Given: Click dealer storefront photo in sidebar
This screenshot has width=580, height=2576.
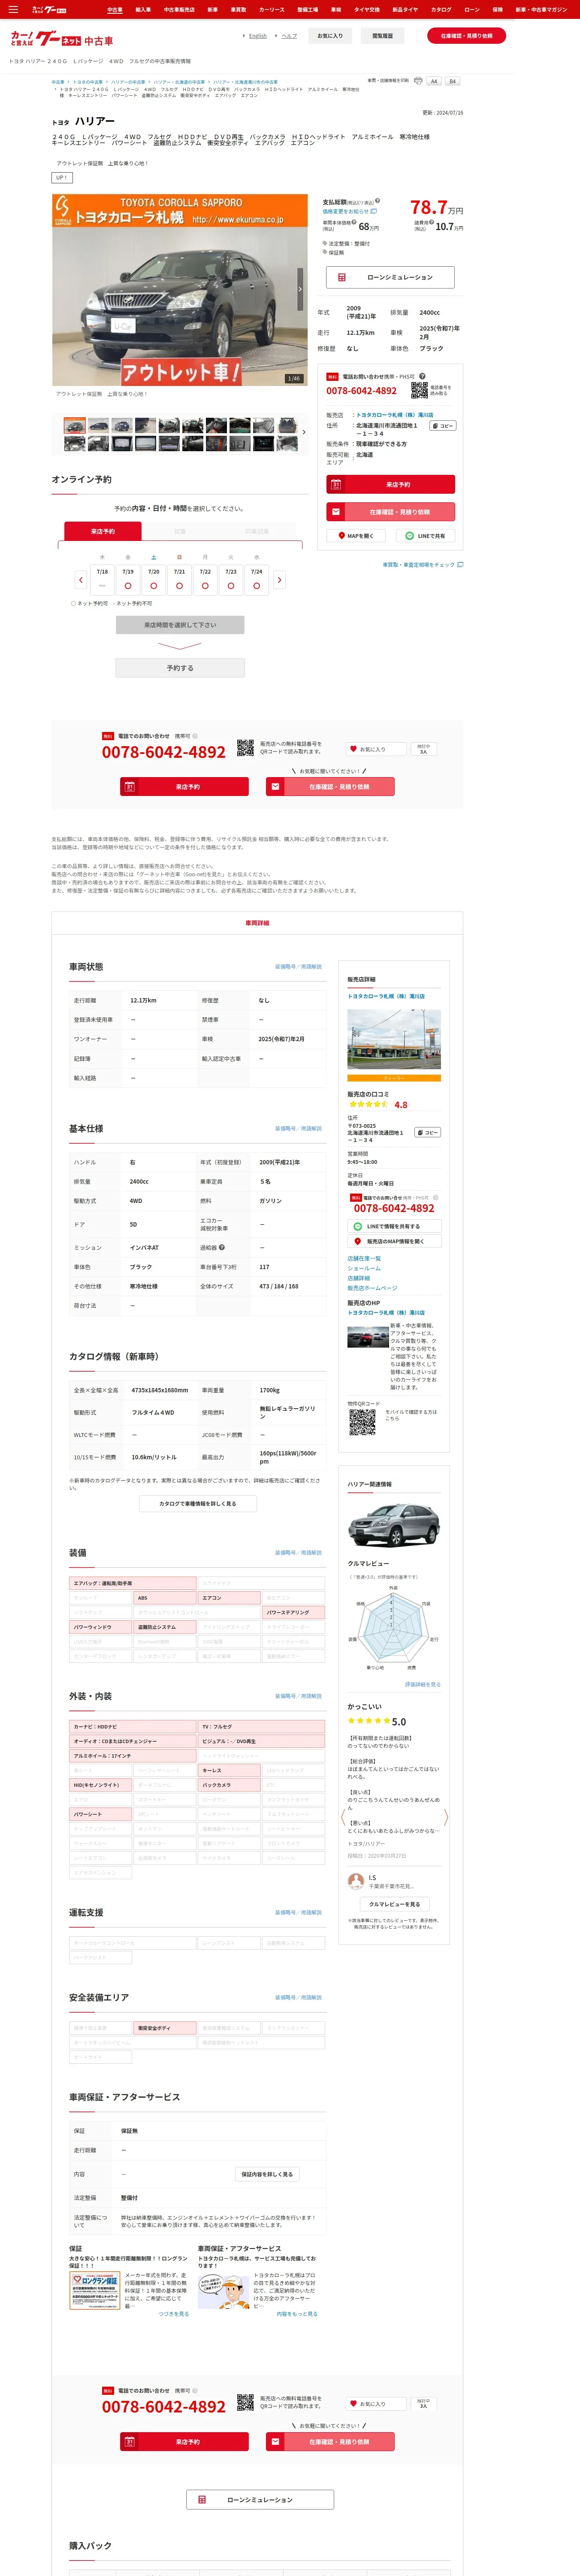Looking at the screenshot, I should 394,1040.
